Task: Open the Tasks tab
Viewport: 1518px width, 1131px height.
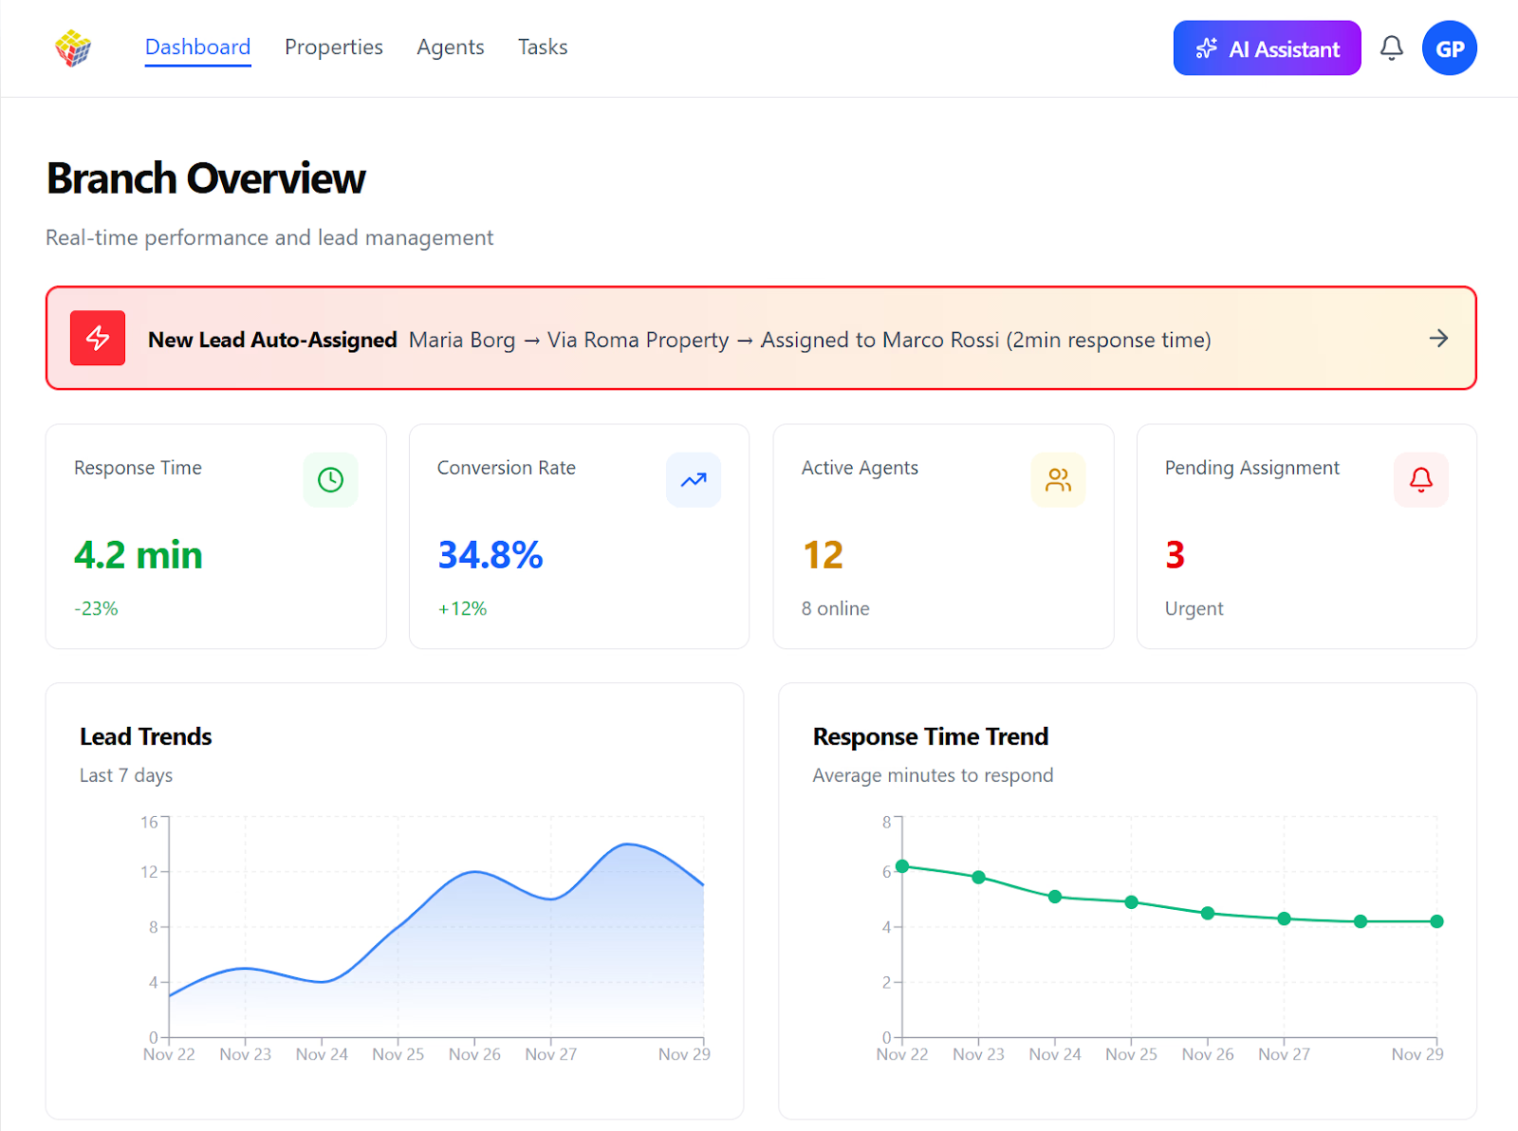Action: click(x=543, y=47)
